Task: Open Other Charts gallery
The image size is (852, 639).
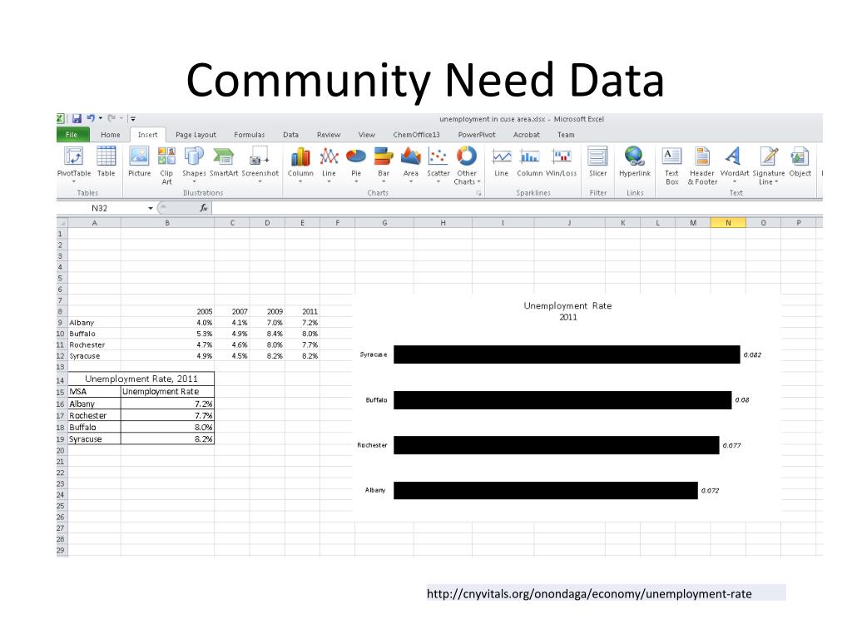Action: click(467, 166)
